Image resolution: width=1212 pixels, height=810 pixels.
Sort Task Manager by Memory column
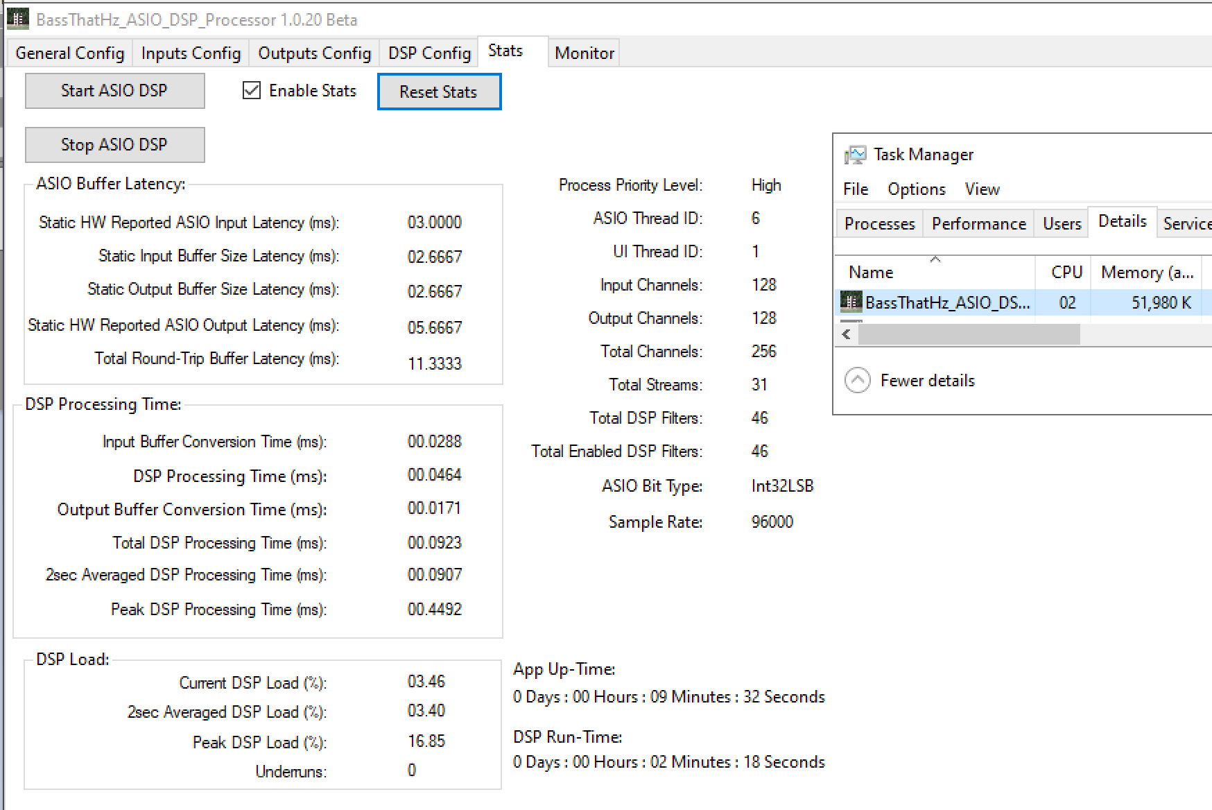[x=1147, y=272]
